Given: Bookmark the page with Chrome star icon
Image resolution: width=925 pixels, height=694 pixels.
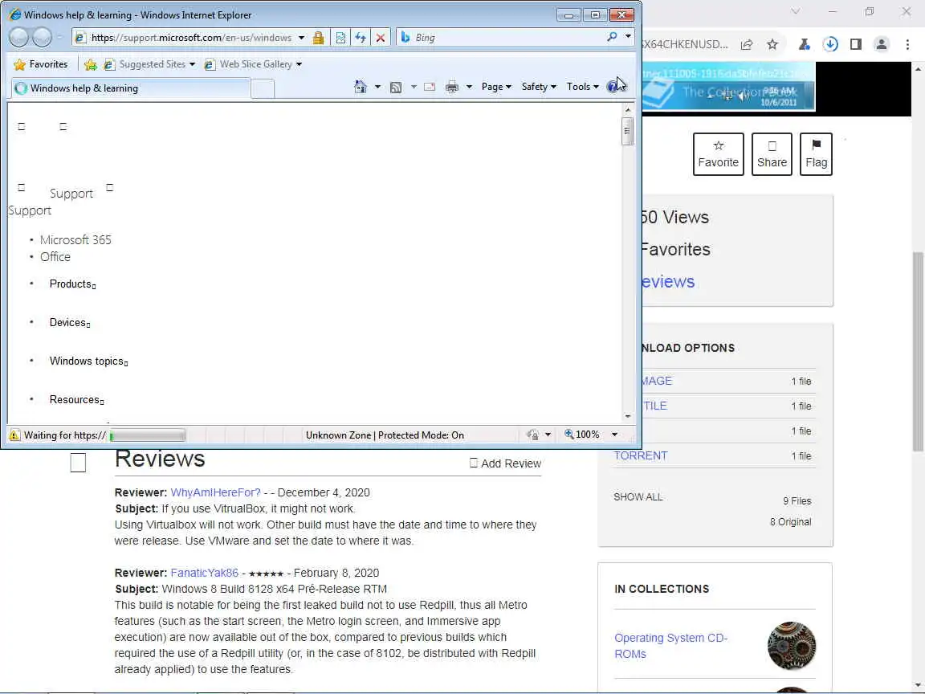Looking at the screenshot, I should [772, 44].
